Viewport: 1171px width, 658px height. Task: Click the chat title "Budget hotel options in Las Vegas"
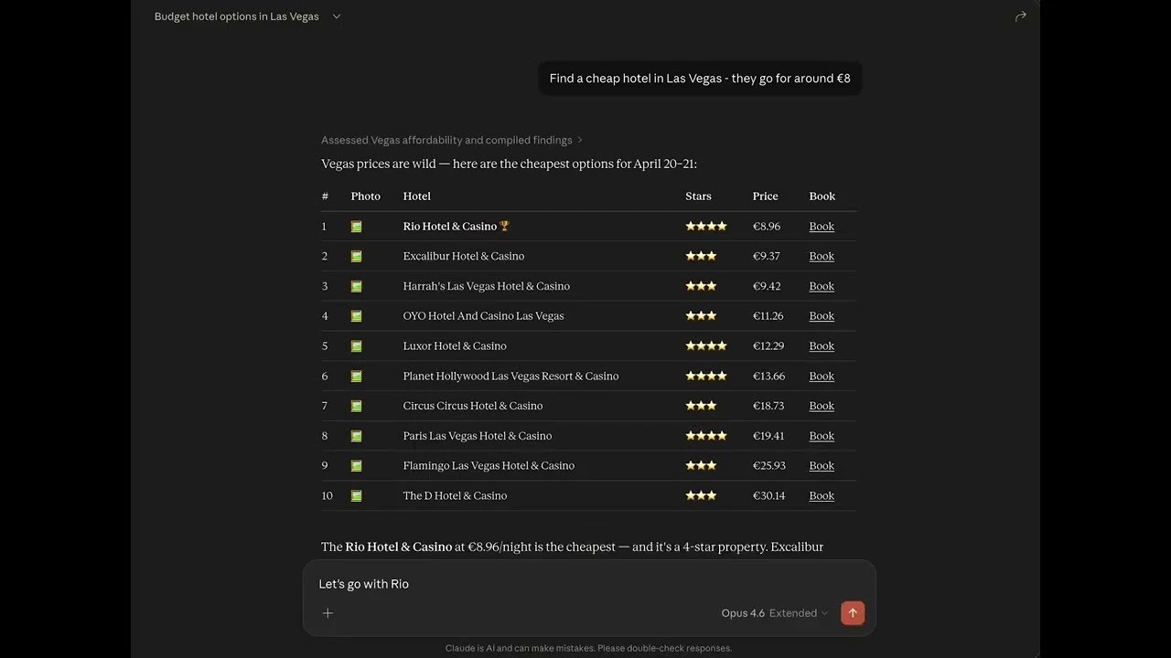click(237, 16)
